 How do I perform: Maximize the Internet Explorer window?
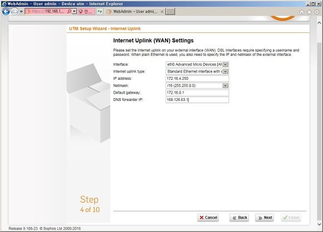point(313,4)
